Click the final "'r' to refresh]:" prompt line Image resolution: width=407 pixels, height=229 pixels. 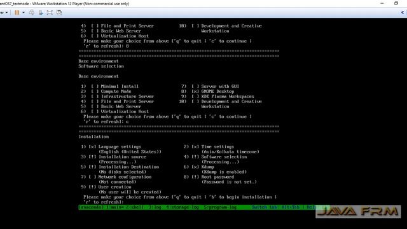click(103, 202)
